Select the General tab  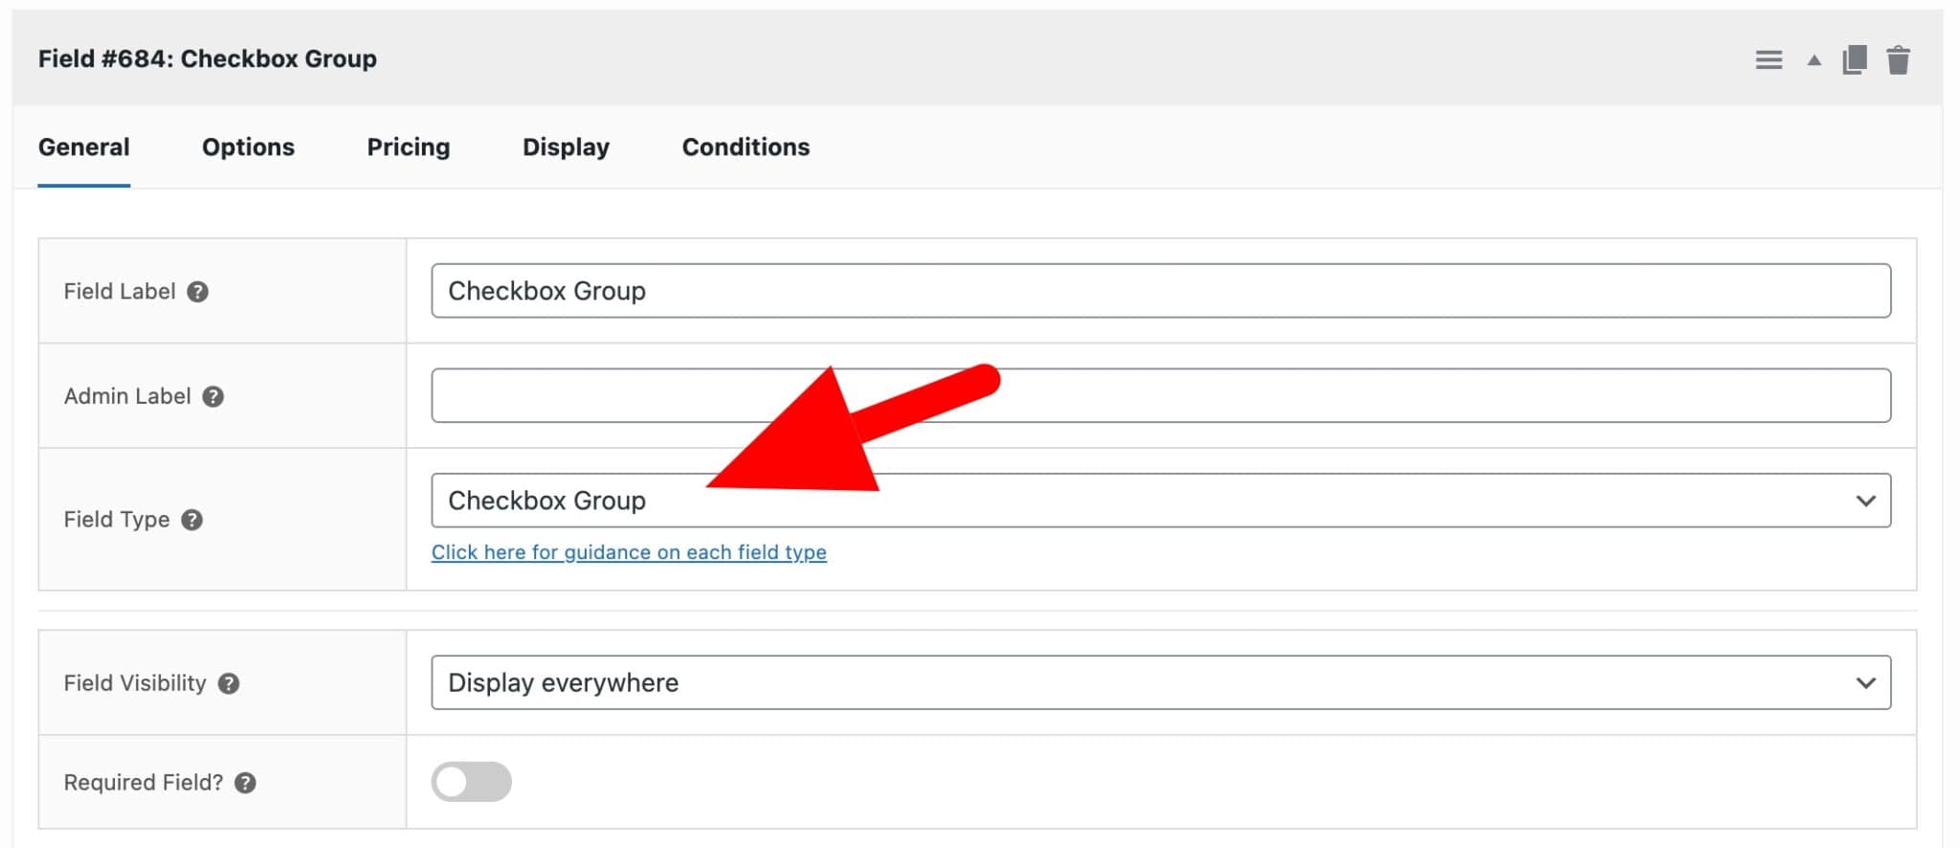pos(84,147)
